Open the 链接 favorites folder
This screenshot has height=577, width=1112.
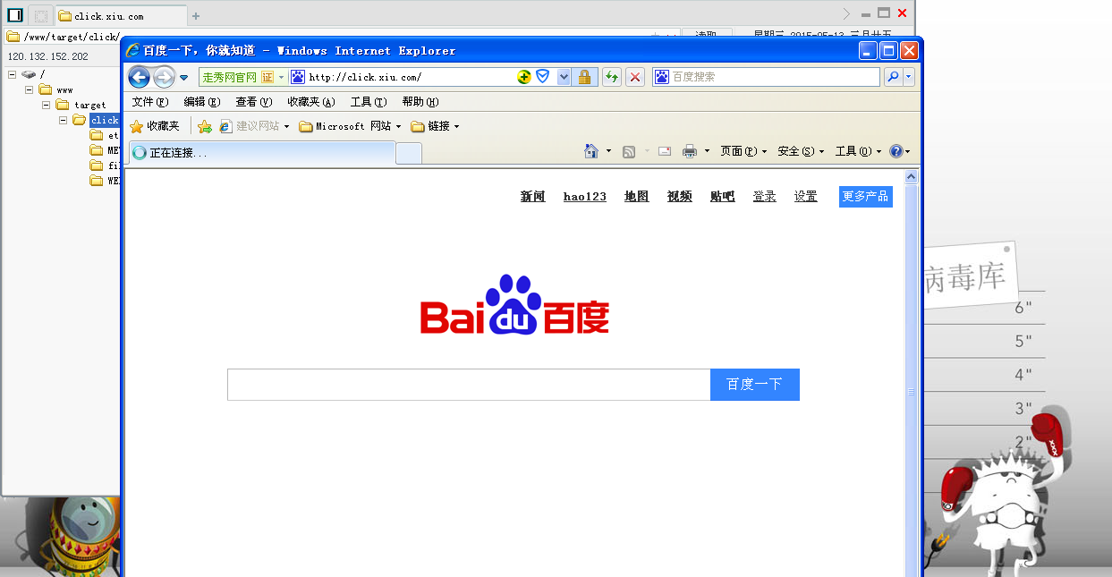pos(435,126)
